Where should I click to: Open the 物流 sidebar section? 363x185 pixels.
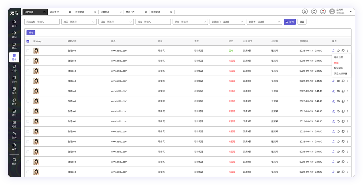14,102
